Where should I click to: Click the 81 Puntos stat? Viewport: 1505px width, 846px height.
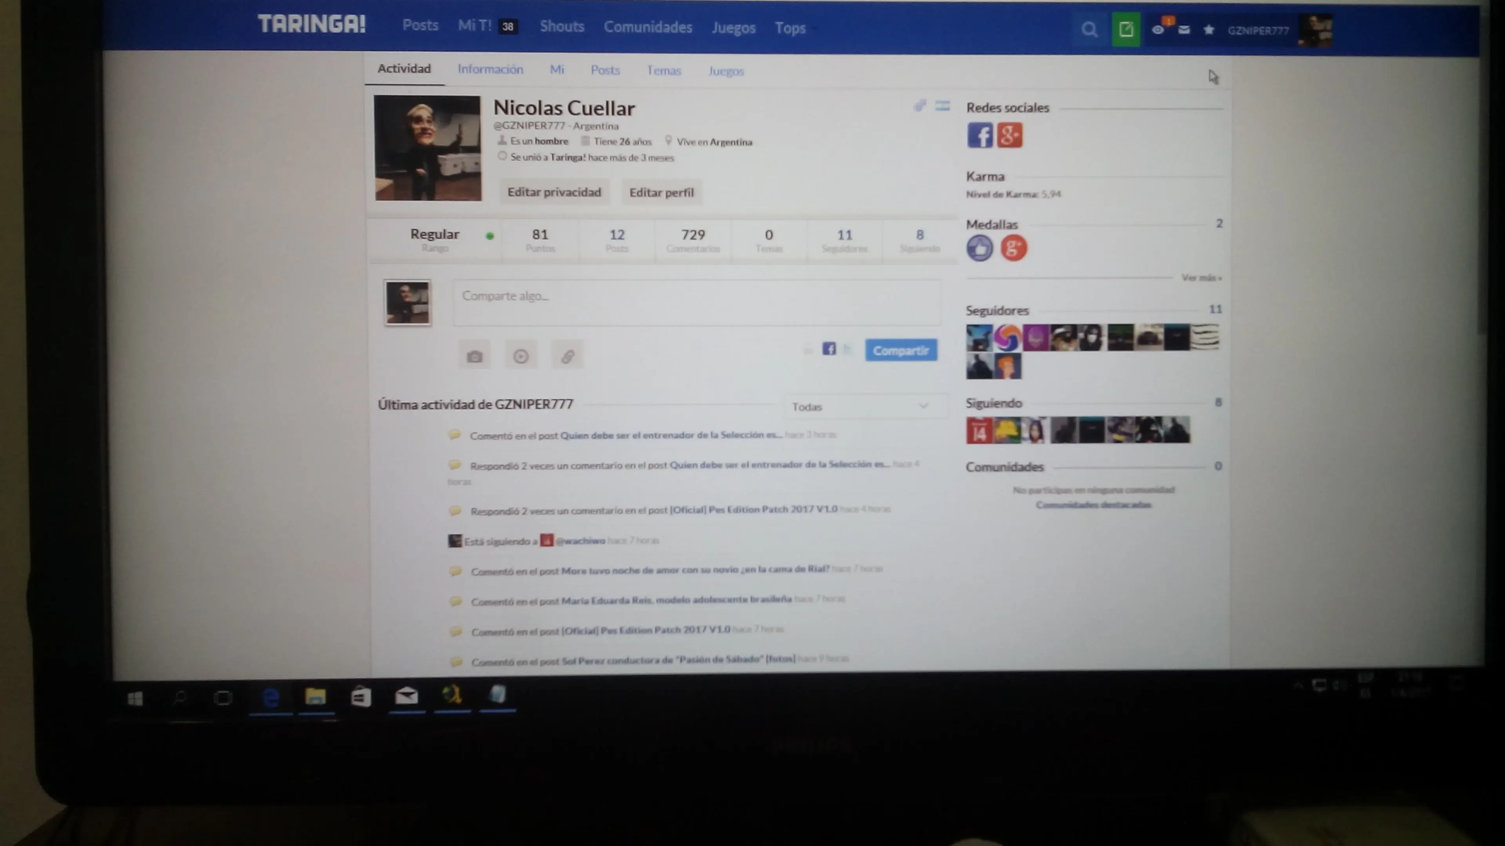[x=540, y=240]
